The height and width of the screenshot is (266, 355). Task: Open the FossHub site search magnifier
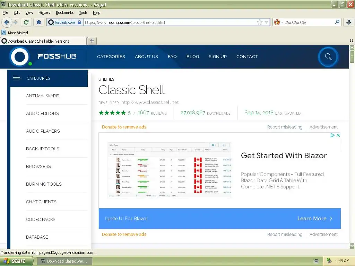tap(328, 56)
